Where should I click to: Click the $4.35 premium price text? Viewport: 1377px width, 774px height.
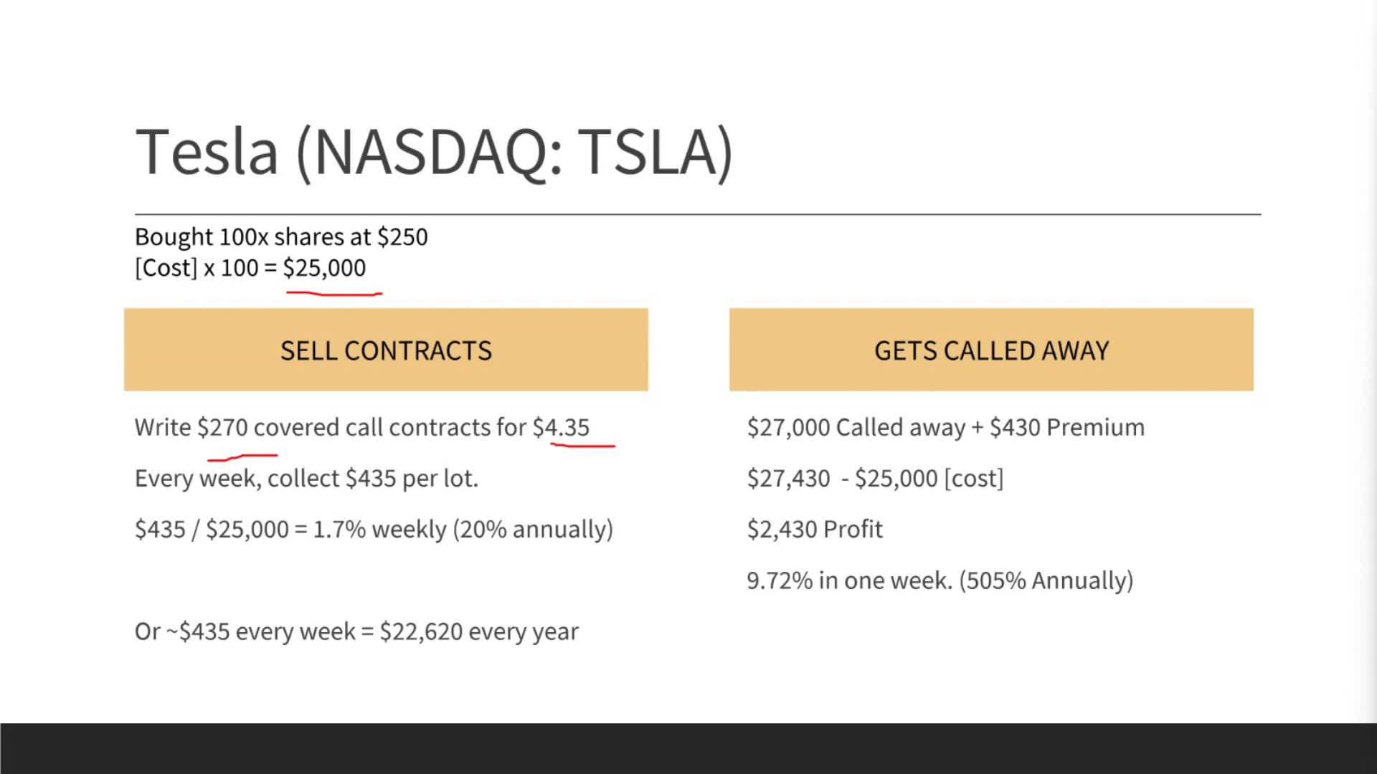click(561, 428)
